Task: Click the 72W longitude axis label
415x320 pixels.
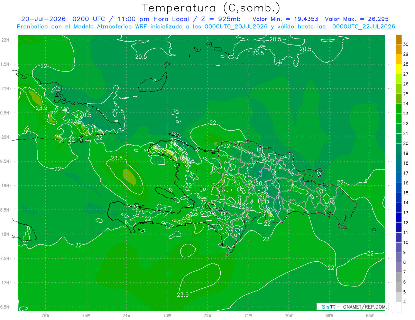Action: (x=207, y=315)
